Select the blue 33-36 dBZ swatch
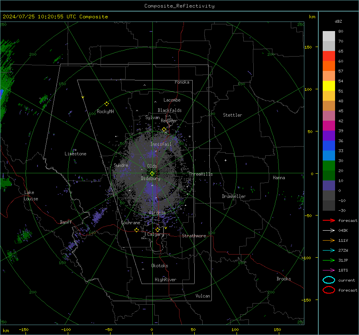The image size is (359, 335). pyautogui.click(x=329, y=146)
